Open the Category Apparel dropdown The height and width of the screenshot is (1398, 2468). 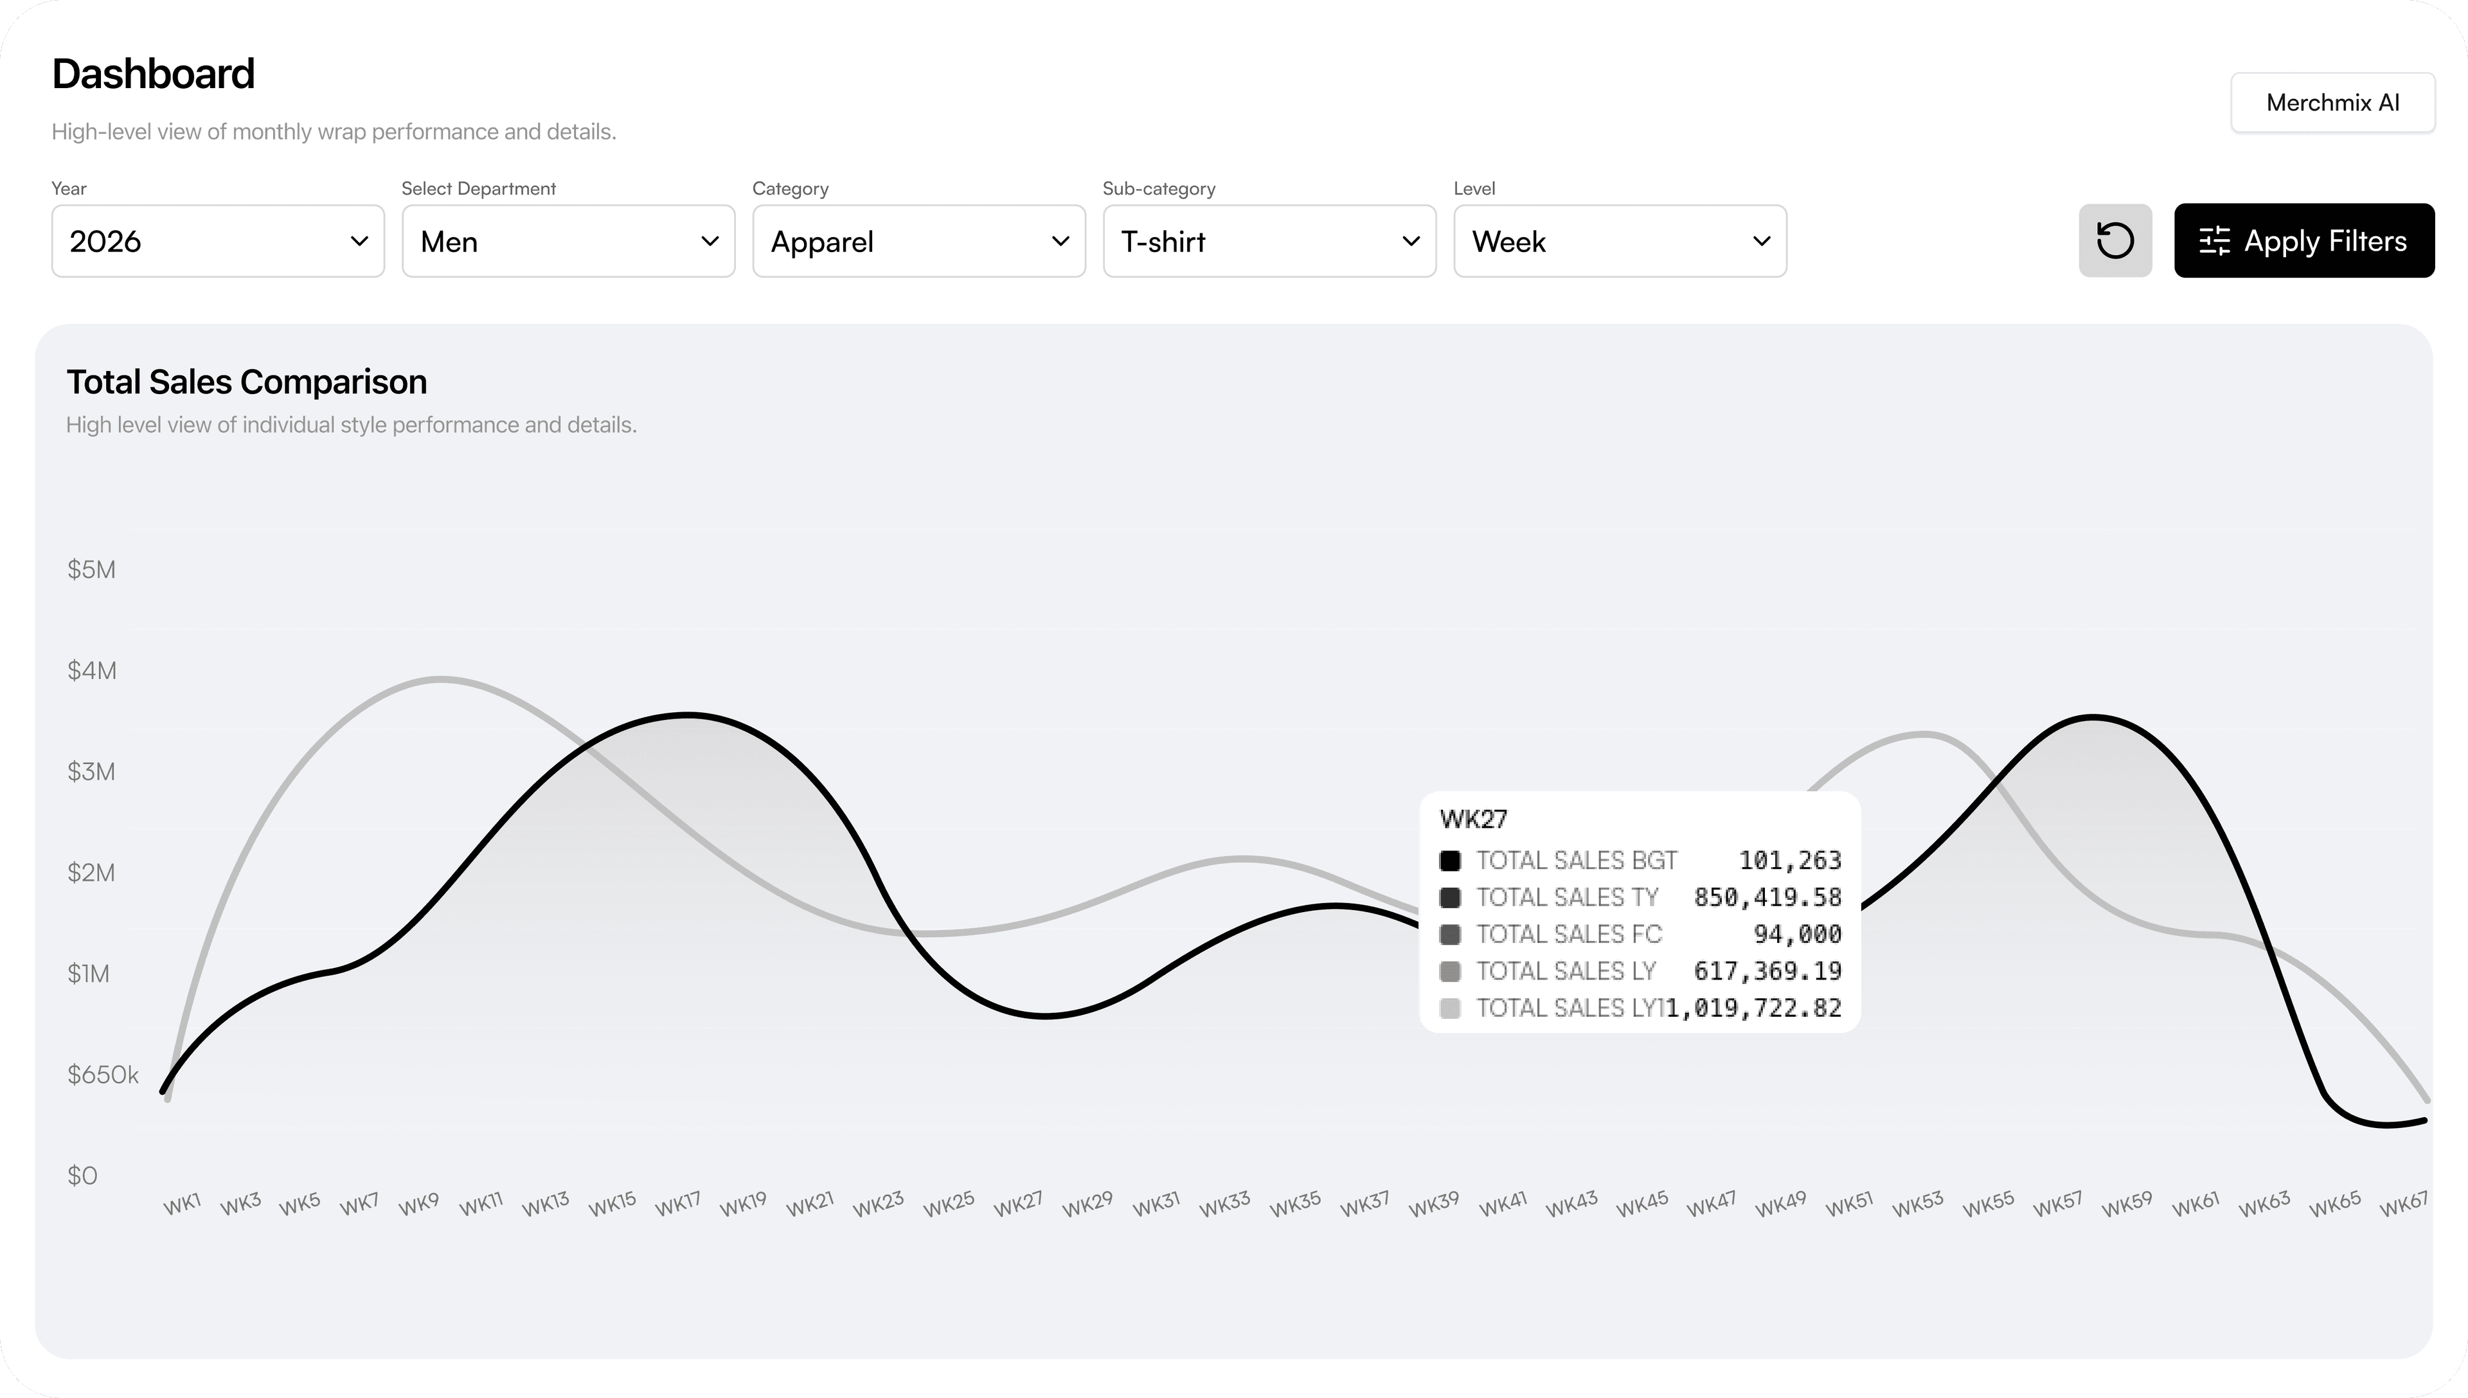pos(918,241)
